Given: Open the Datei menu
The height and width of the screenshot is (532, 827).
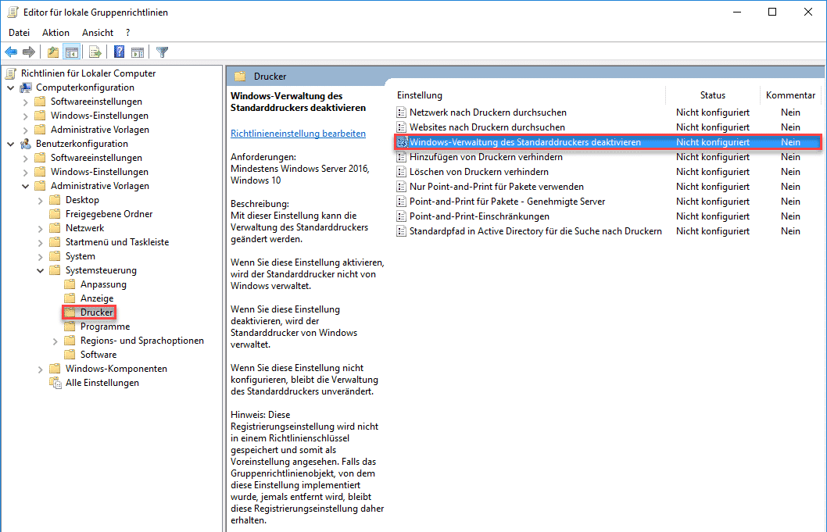Looking at the screenshot, I should pos(19,33).
